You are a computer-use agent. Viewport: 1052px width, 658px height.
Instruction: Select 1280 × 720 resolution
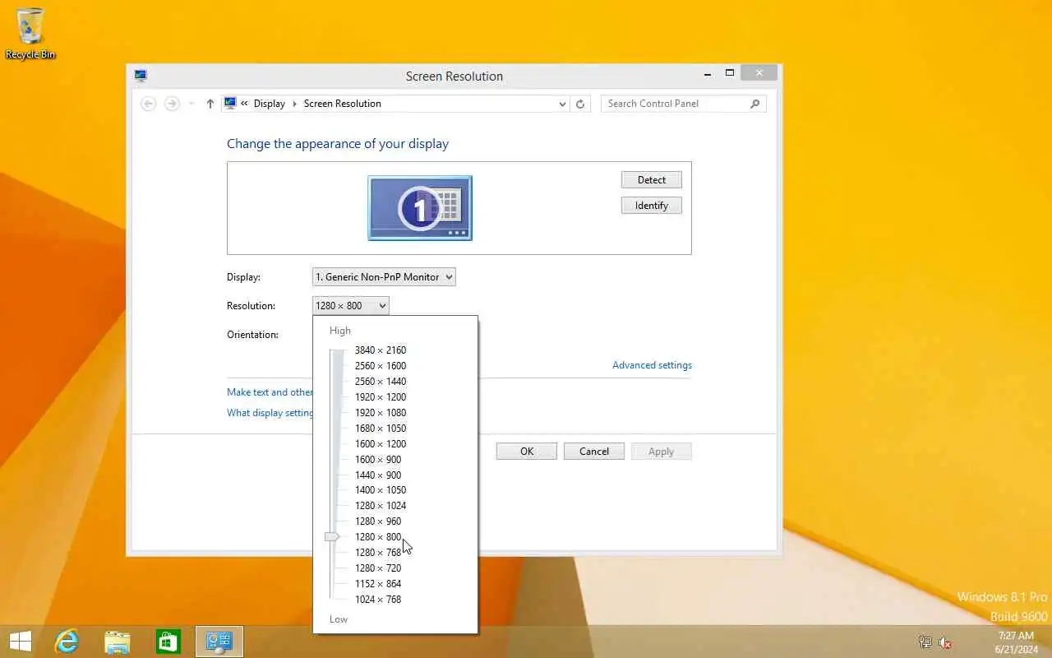378,568
